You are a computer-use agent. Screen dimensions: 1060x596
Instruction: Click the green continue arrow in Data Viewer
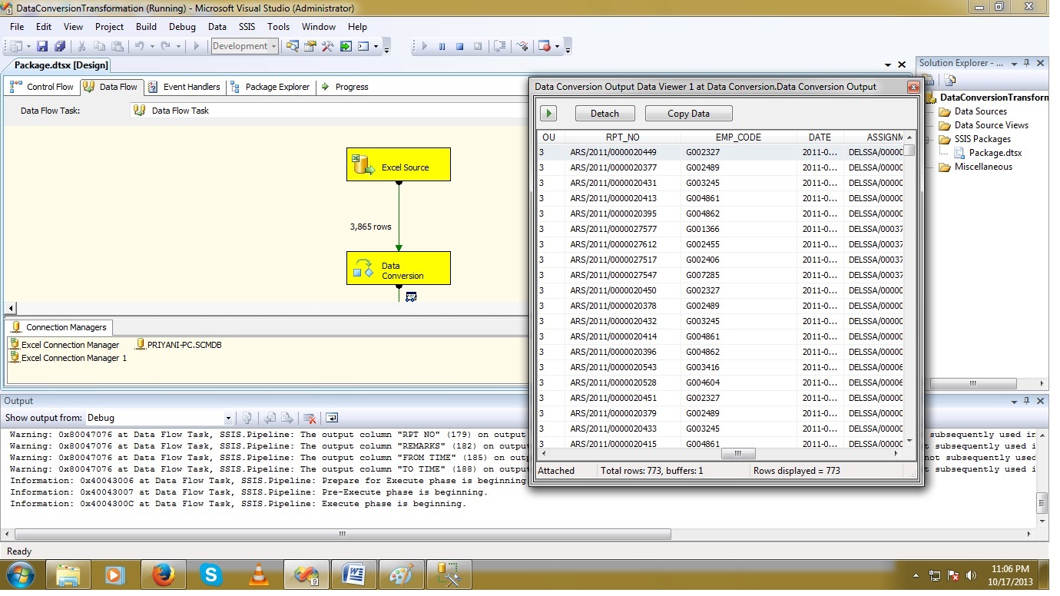click(x=548, y=114)
